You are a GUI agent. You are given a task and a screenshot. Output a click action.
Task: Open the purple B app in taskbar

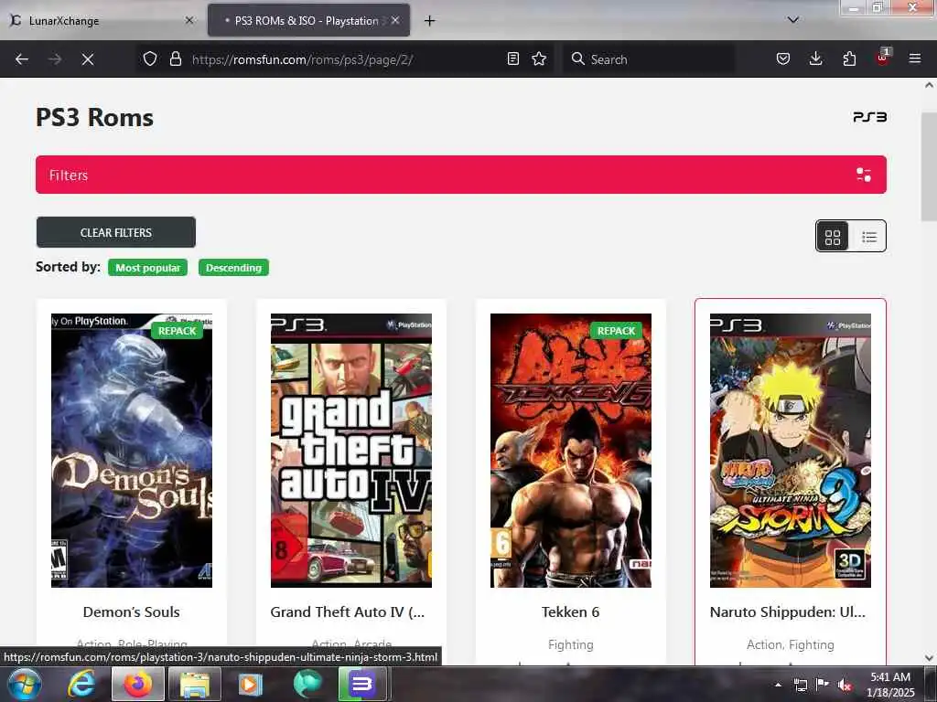pos(361,684)
